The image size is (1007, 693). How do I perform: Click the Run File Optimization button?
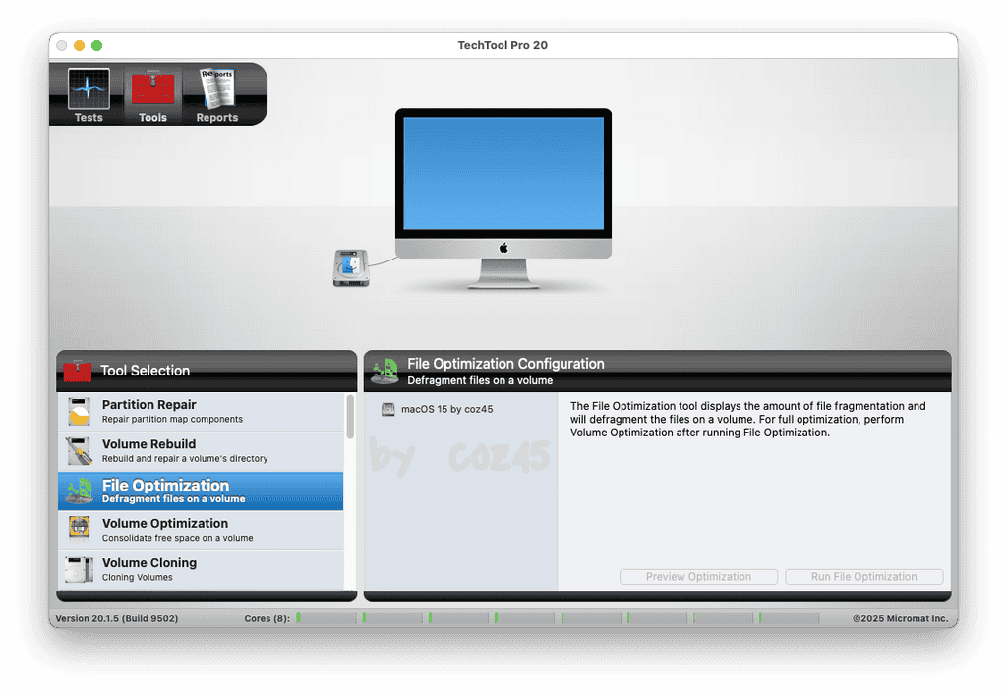pyautogui.click(x=863, y=577)
